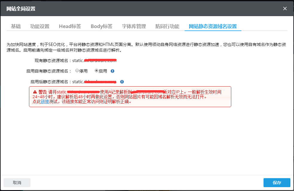Open the Body标签 tab
This screenshot has width=294, height=191.
click(x=101, y=26)
